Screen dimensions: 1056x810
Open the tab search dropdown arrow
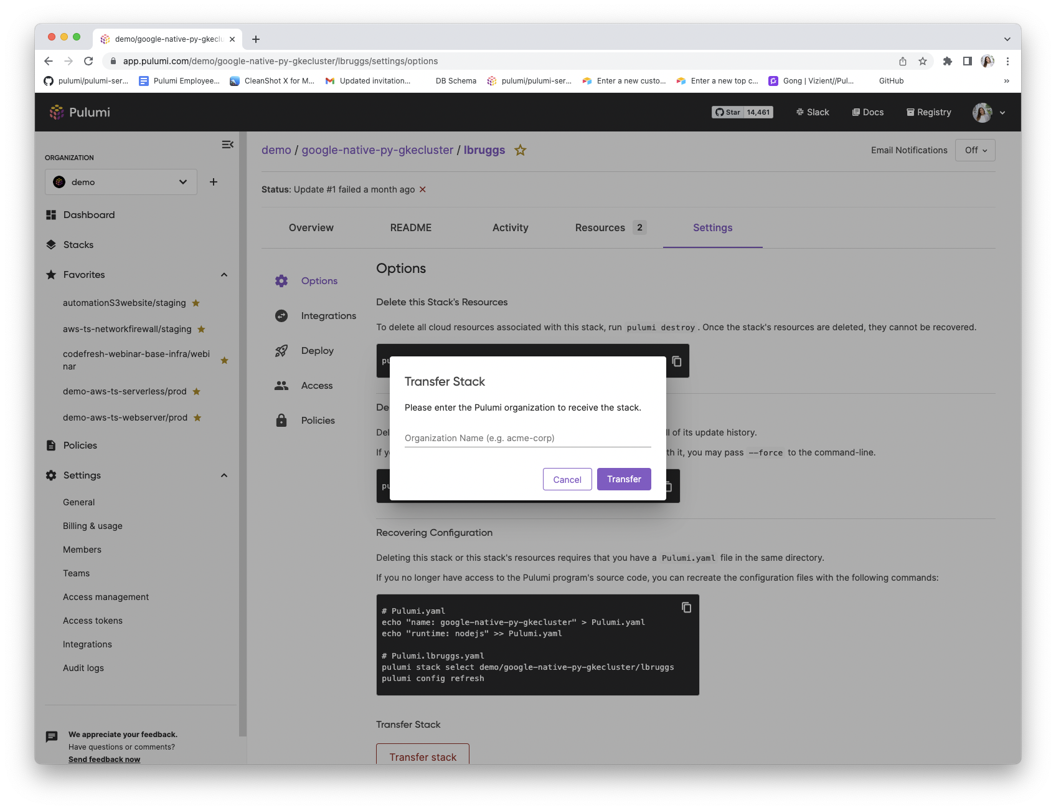[x=1007, y=39]
